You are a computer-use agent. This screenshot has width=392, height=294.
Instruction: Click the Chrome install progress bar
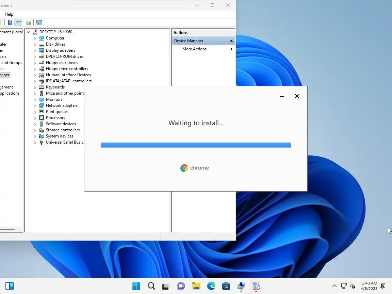pos(196,145)
